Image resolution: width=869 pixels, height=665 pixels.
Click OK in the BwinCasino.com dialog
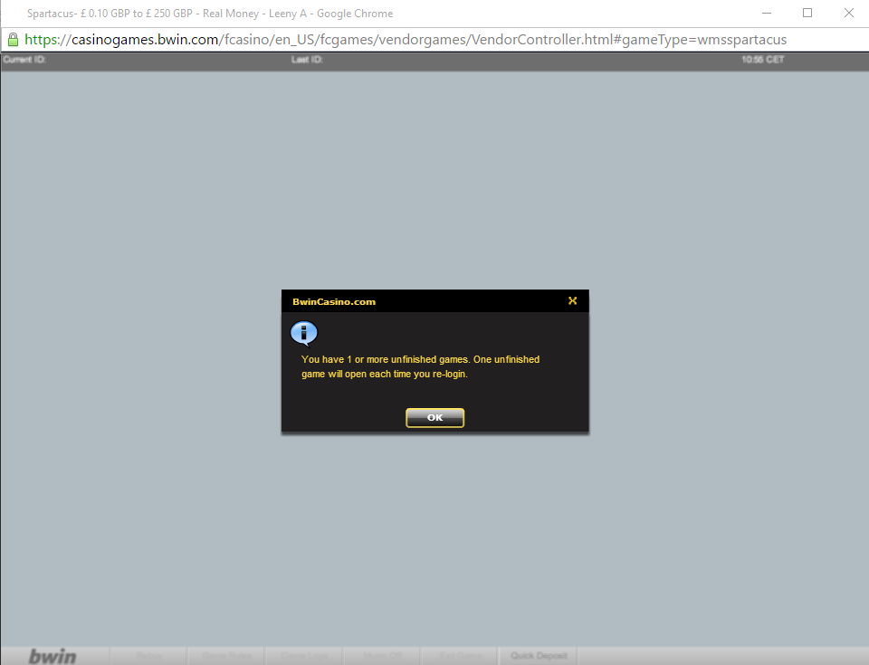[434, 417]
